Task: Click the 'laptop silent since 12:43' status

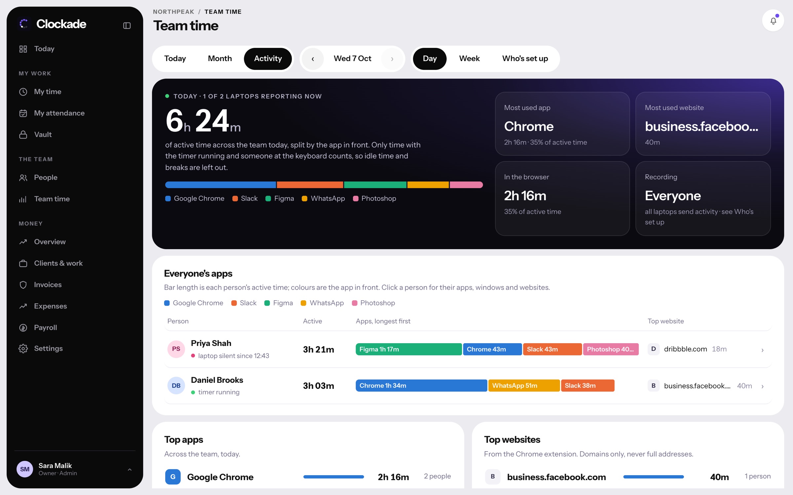Action: tap(230, 356)
